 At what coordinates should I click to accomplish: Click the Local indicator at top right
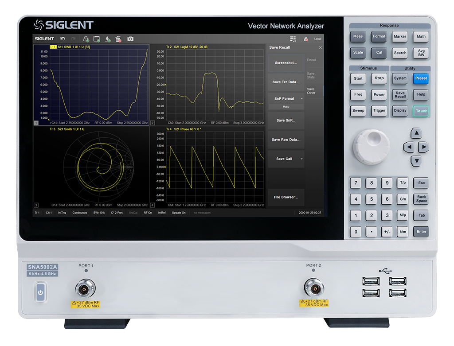[x=317, y=39]
